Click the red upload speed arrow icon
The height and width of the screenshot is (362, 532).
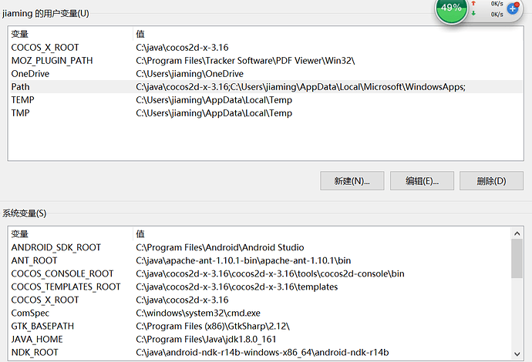click(x=473, y=4)
